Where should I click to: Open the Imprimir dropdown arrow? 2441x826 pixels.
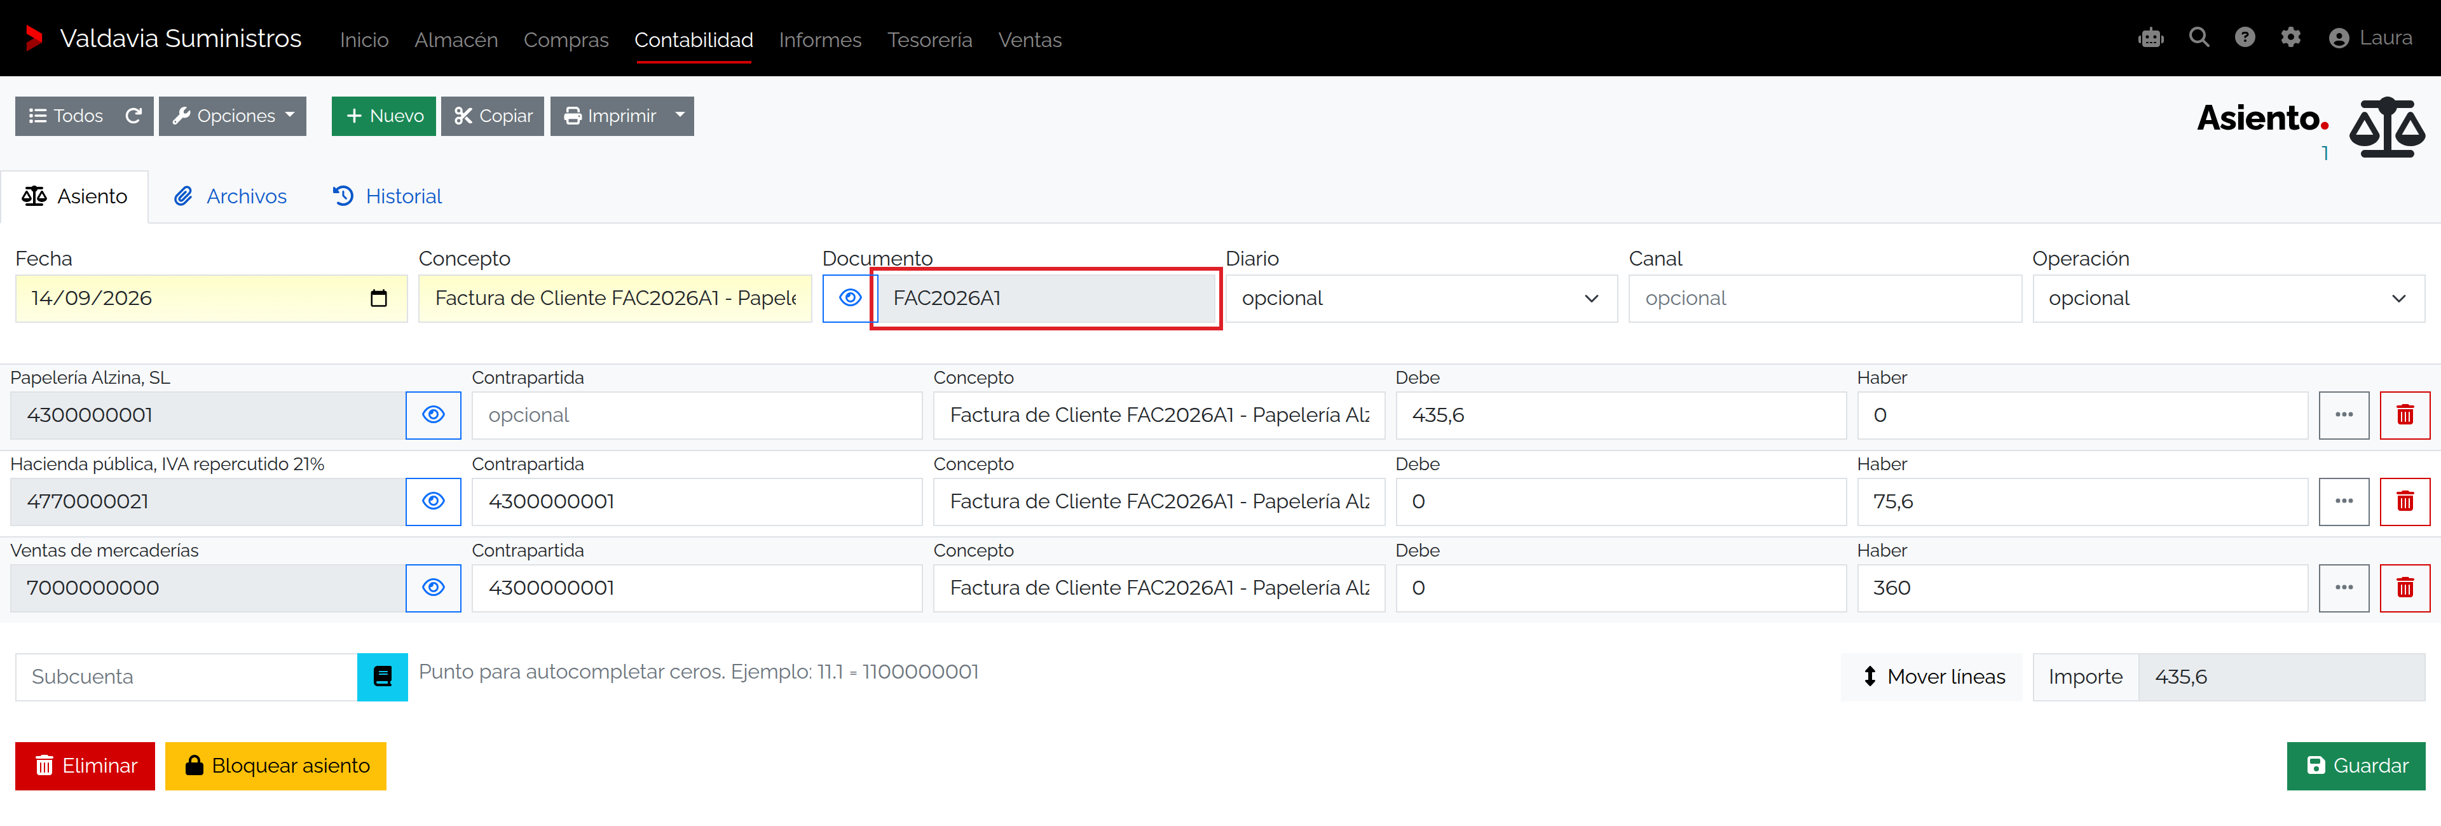coord(680,116)
